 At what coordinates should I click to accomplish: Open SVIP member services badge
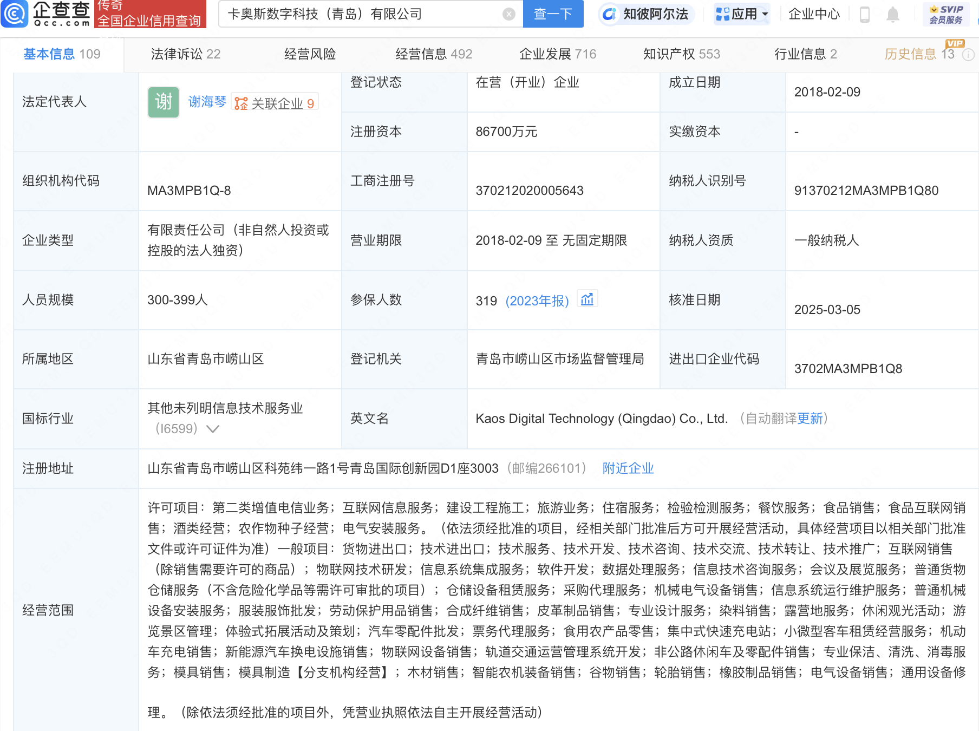(x=946, y=14)
